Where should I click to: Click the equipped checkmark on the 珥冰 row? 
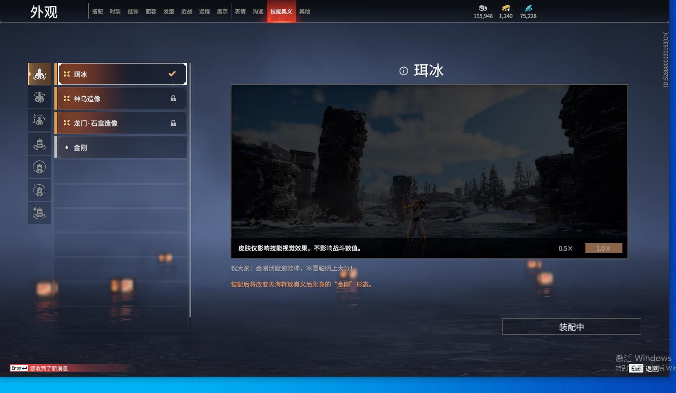pos(172,74)
